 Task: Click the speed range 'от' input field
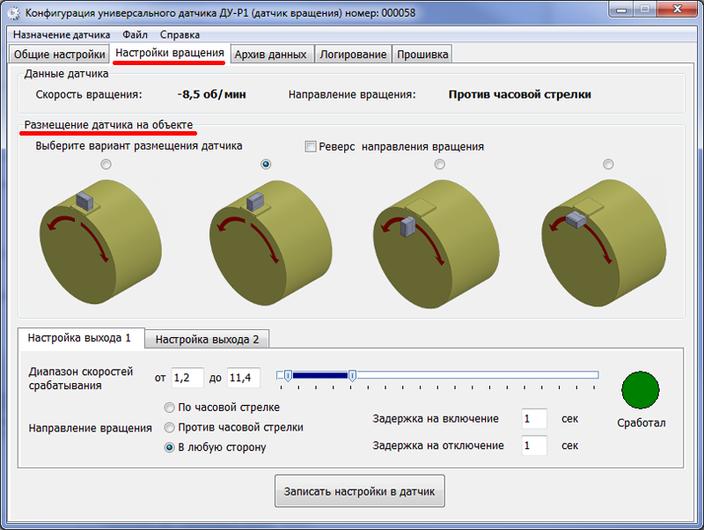click(187, 378)
